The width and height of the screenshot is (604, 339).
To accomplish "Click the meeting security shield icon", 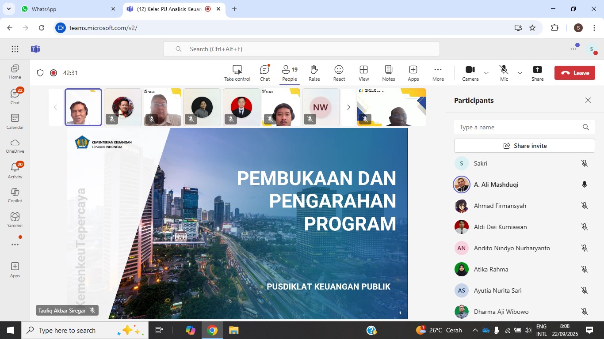I will click(40, 73).
